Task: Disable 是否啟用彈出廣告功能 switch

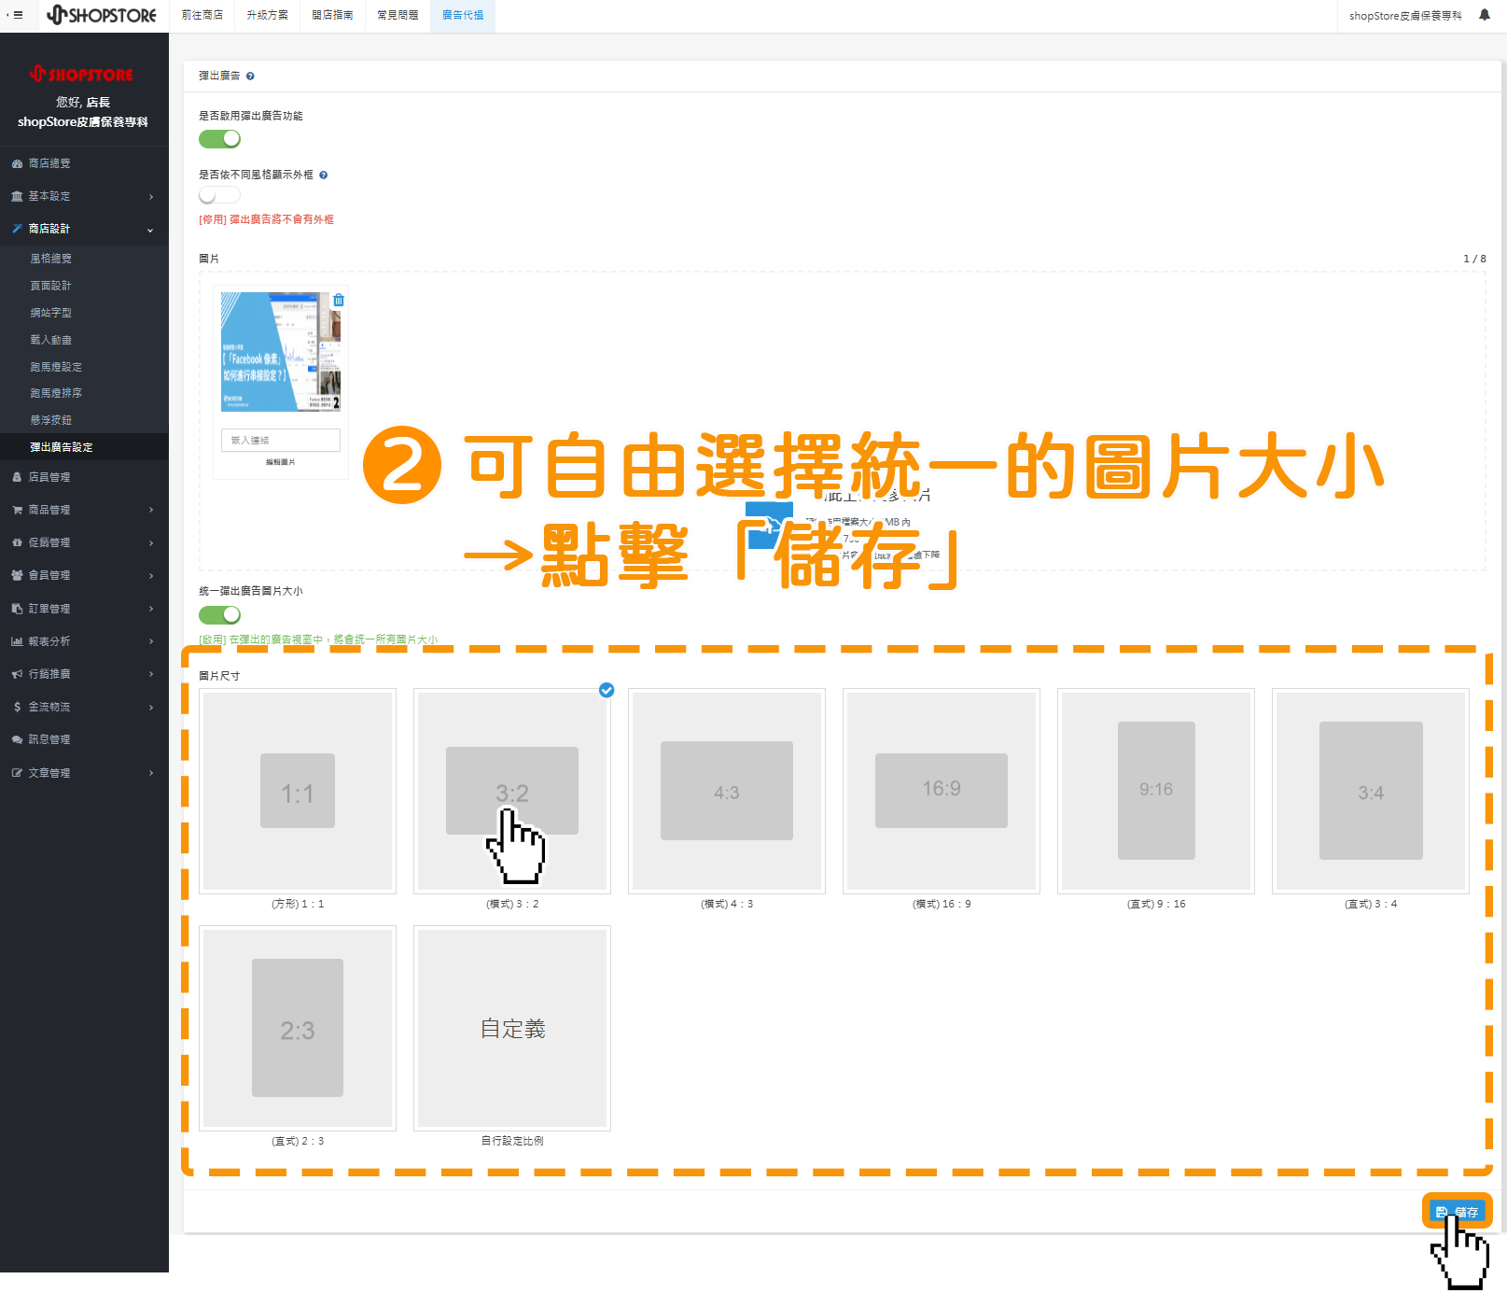Action: click(219, 139)
